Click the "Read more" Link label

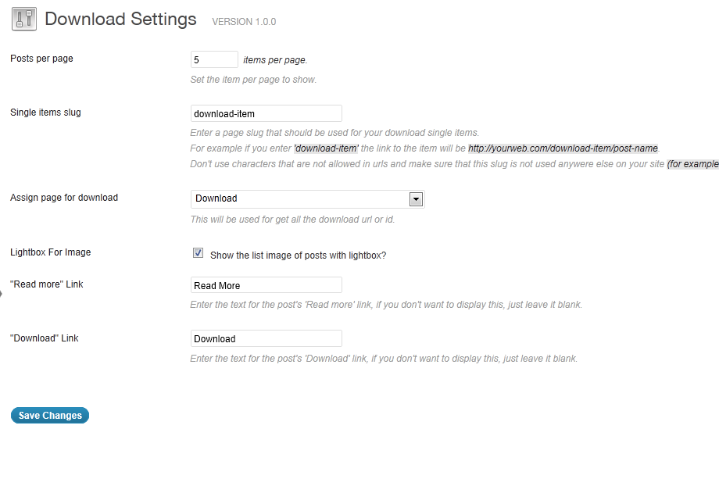[x=46, y=284]
